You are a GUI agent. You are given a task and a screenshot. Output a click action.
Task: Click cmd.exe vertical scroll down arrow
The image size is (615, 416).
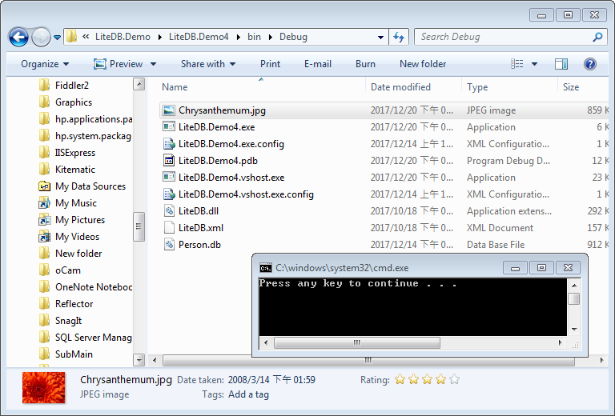[574, 330]
